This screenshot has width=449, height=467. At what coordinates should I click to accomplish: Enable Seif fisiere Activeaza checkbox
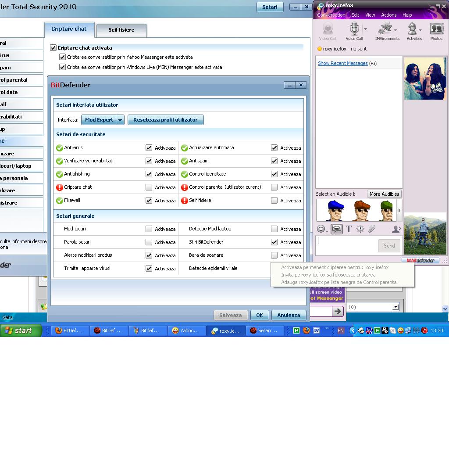[274, 201]
